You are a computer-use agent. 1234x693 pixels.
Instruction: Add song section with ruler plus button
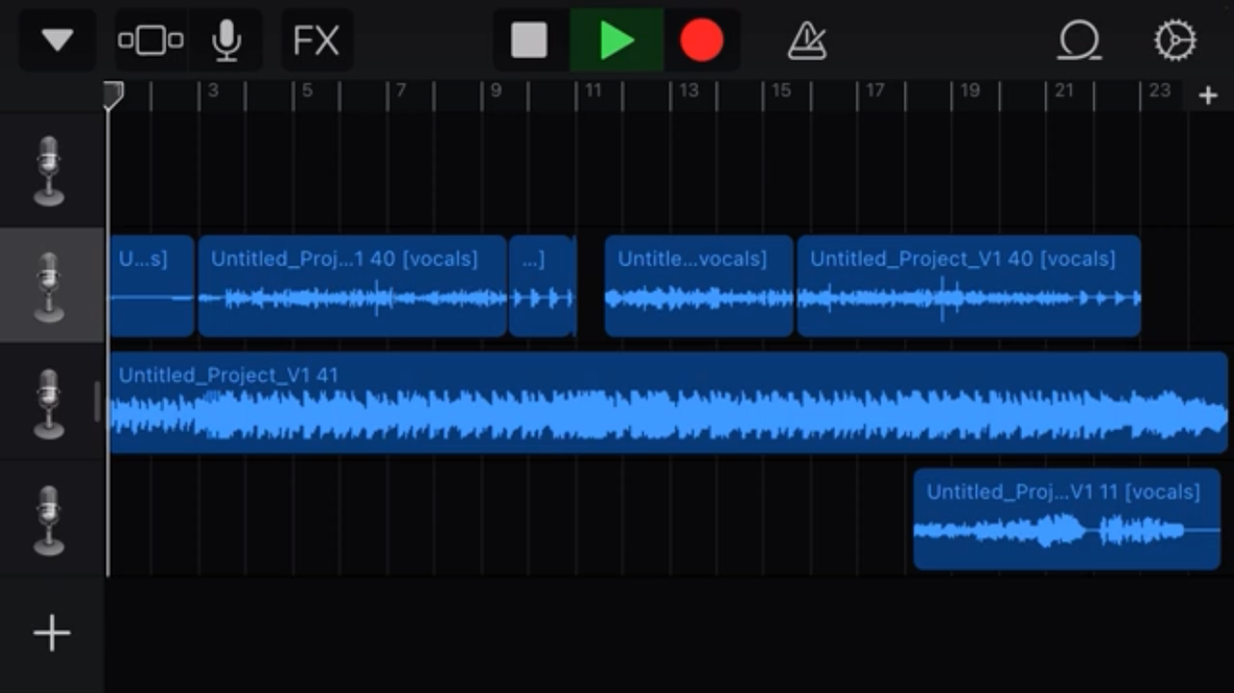pyautogui.click(x=1208, y=95)
